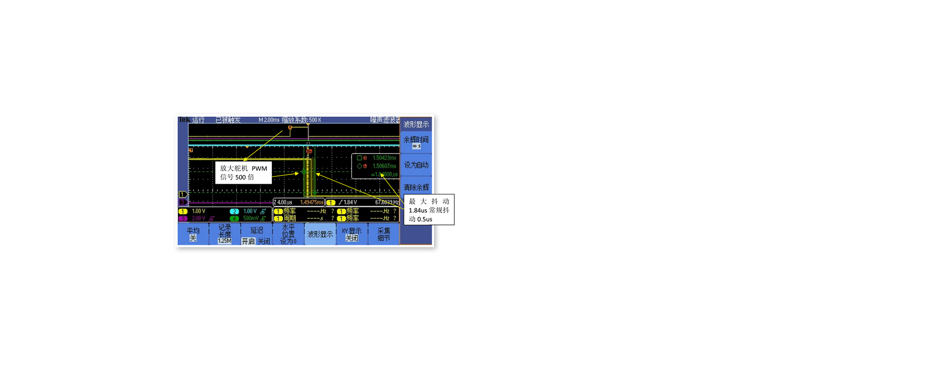This screenshot has height=378, width=930.
Task: Open the 采集细节 acquisition details
Action: [384, 234]
